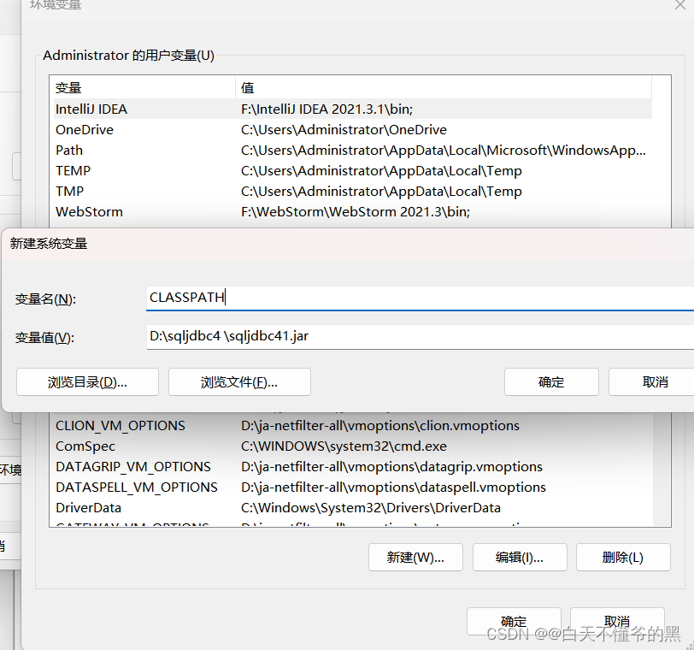Select the DATASPELL_VM_OPTIONS system variable row

pyautogui.click(x=353, y=487)
